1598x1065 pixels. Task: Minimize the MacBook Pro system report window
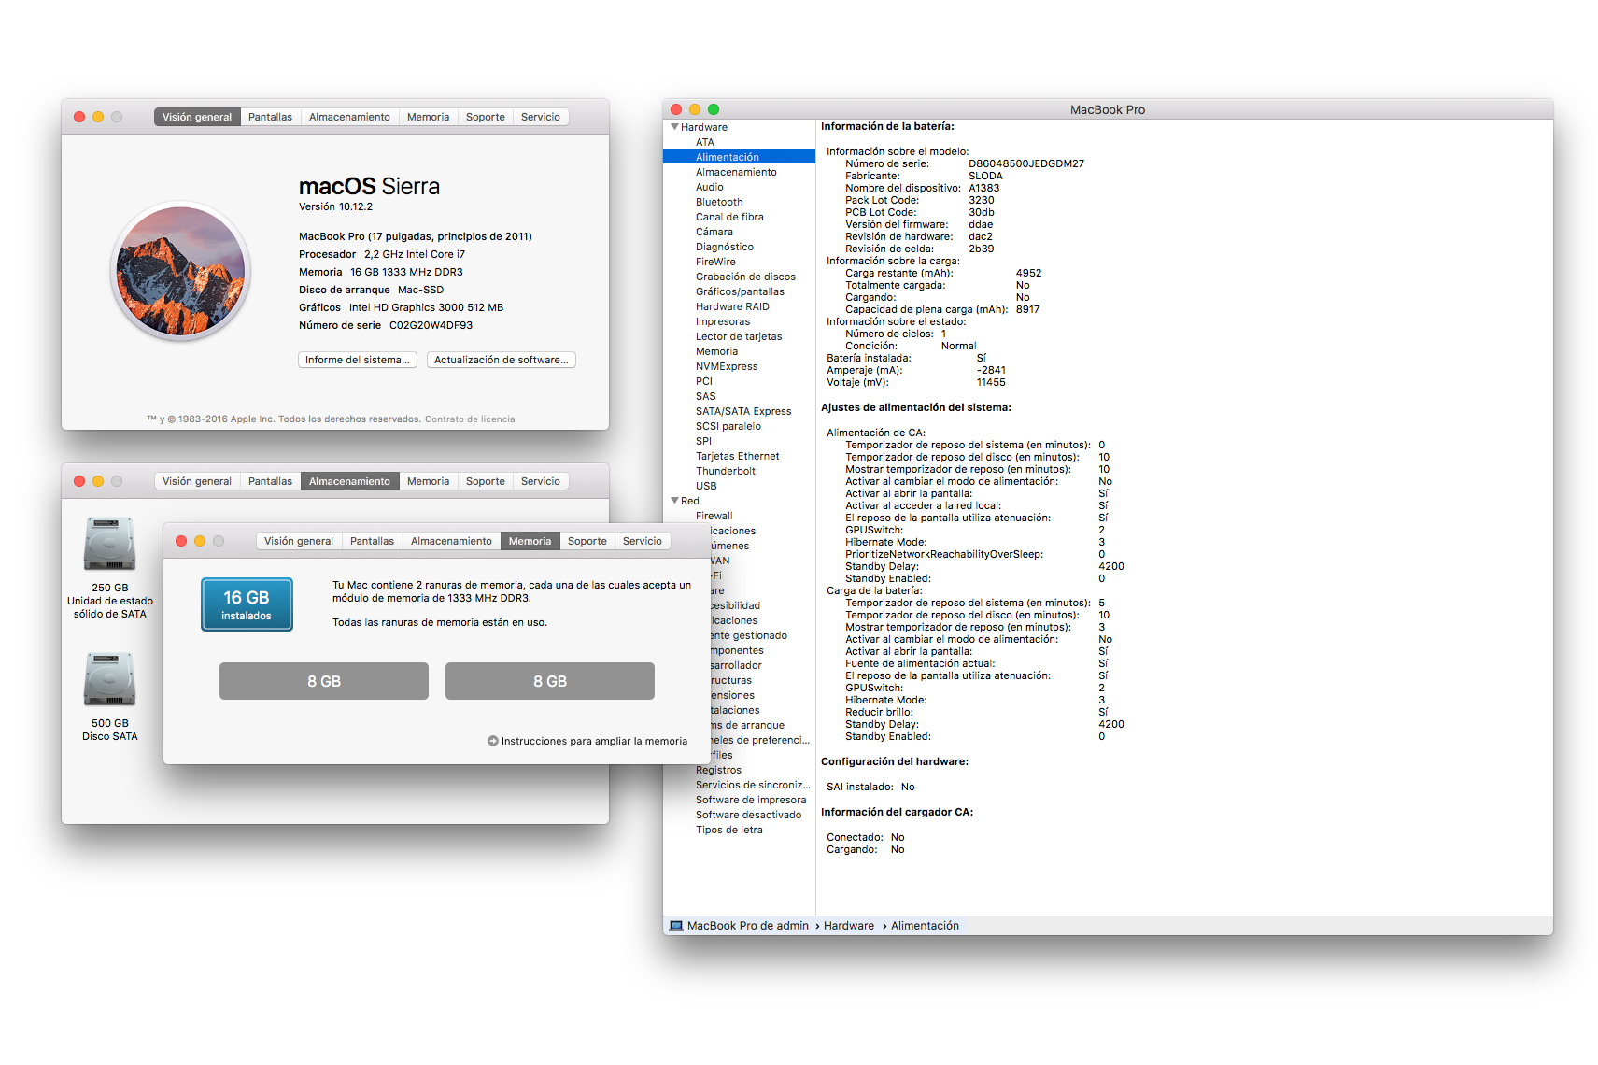pyautogui.click(x=695, y=109)
